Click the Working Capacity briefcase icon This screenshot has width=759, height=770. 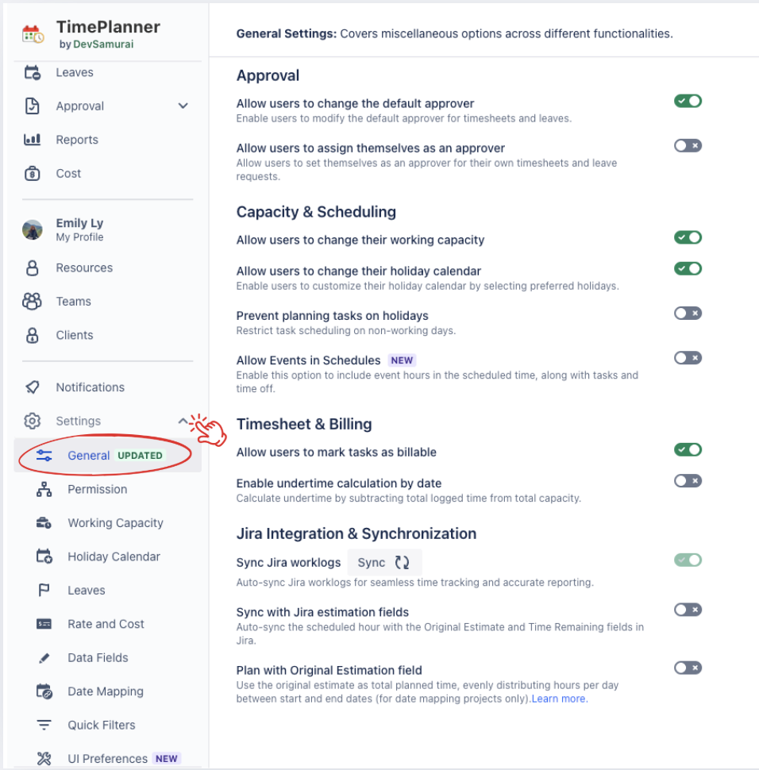(x=44, y=523)
